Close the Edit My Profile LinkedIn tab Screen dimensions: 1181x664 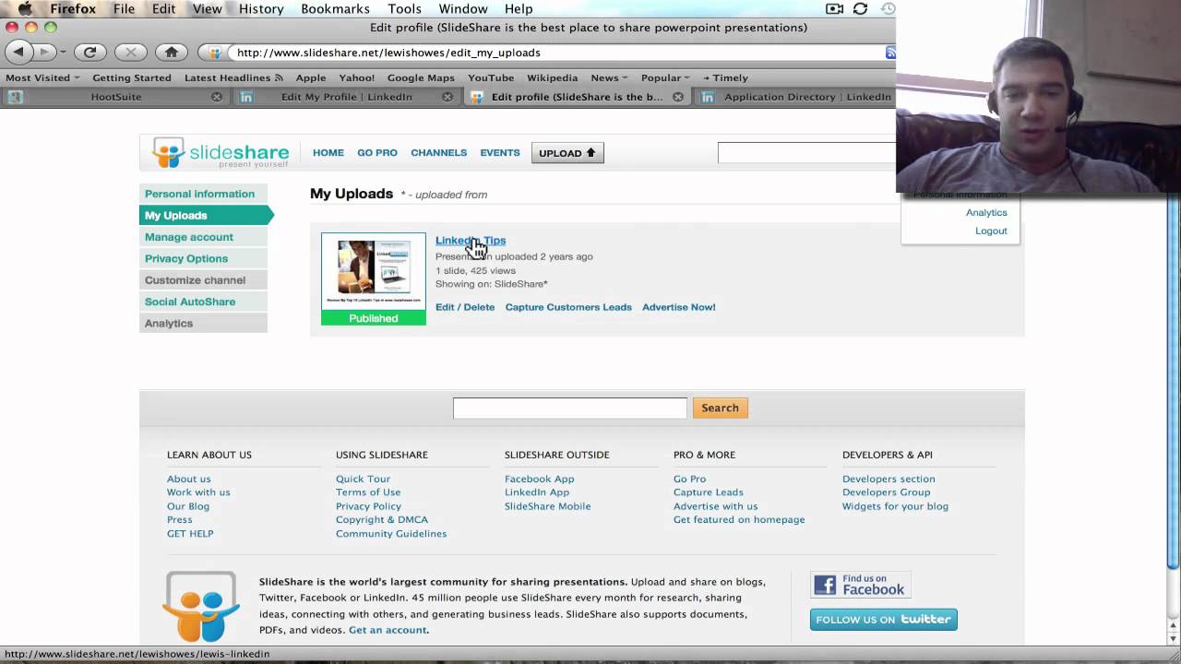click(447, 96)
